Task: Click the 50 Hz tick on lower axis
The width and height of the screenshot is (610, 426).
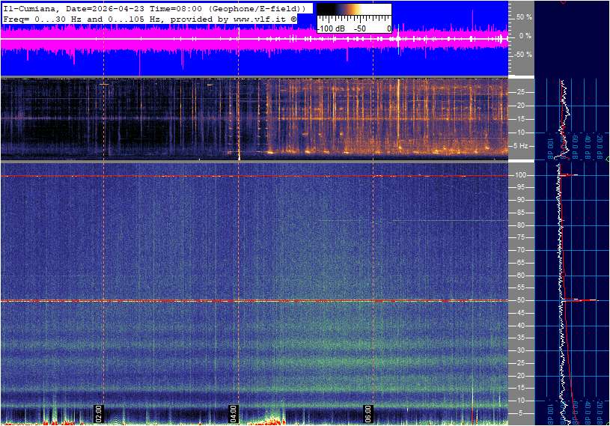Action: [x=519, y=300]
